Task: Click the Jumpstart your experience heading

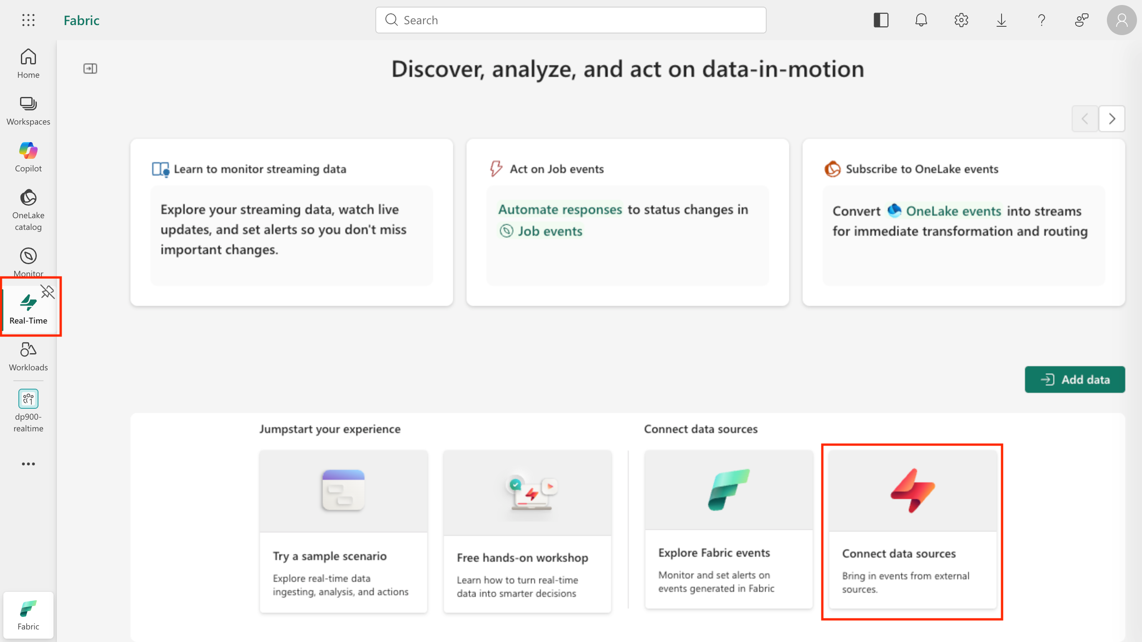Action: [330, 429]
